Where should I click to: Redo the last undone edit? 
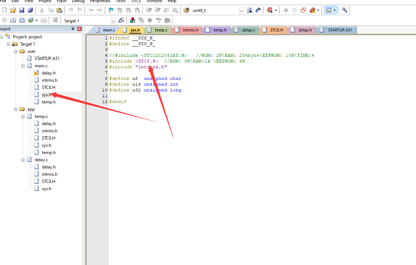(79, 10)
